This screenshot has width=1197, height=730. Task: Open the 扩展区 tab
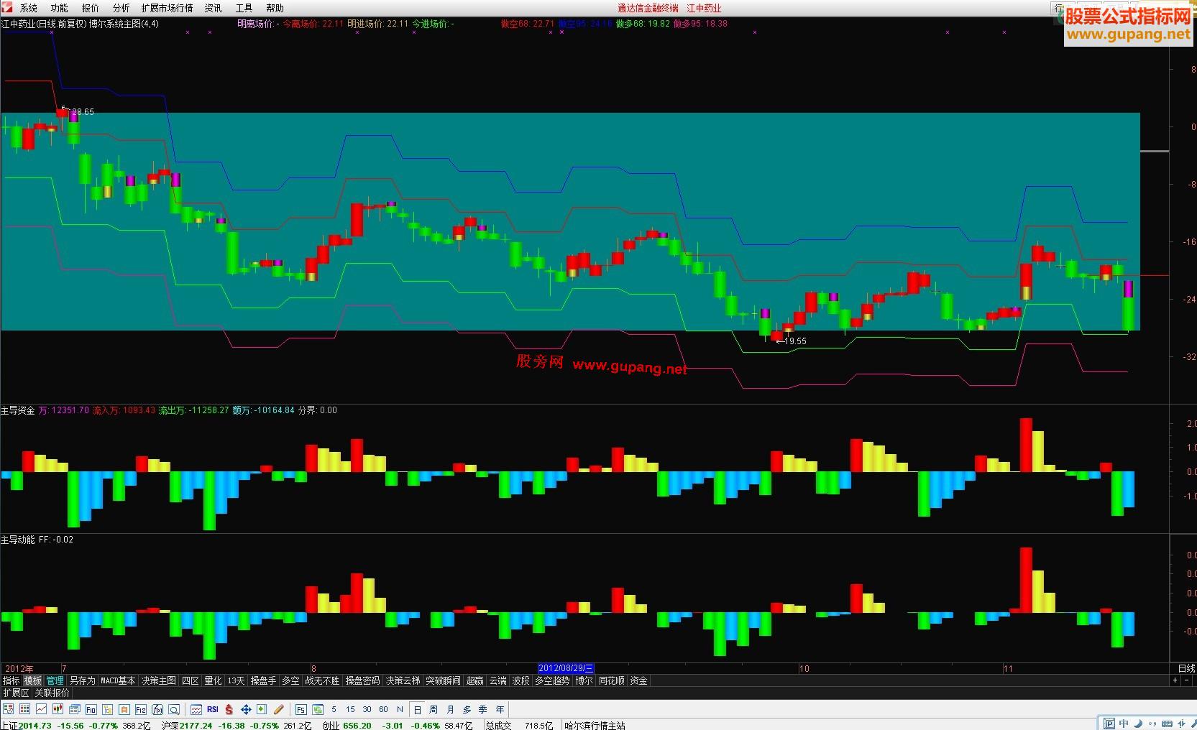click(x=16, y=693)
